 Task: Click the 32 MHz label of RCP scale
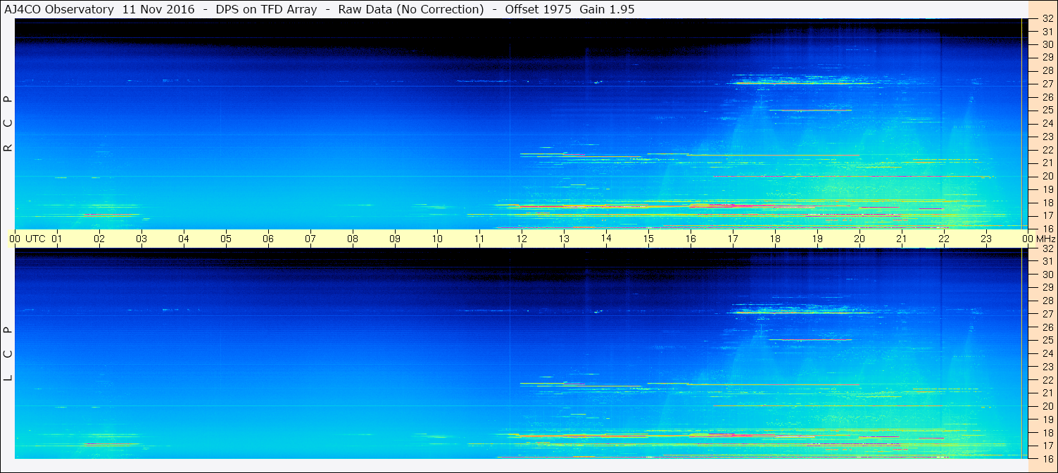pos(1047,20)
